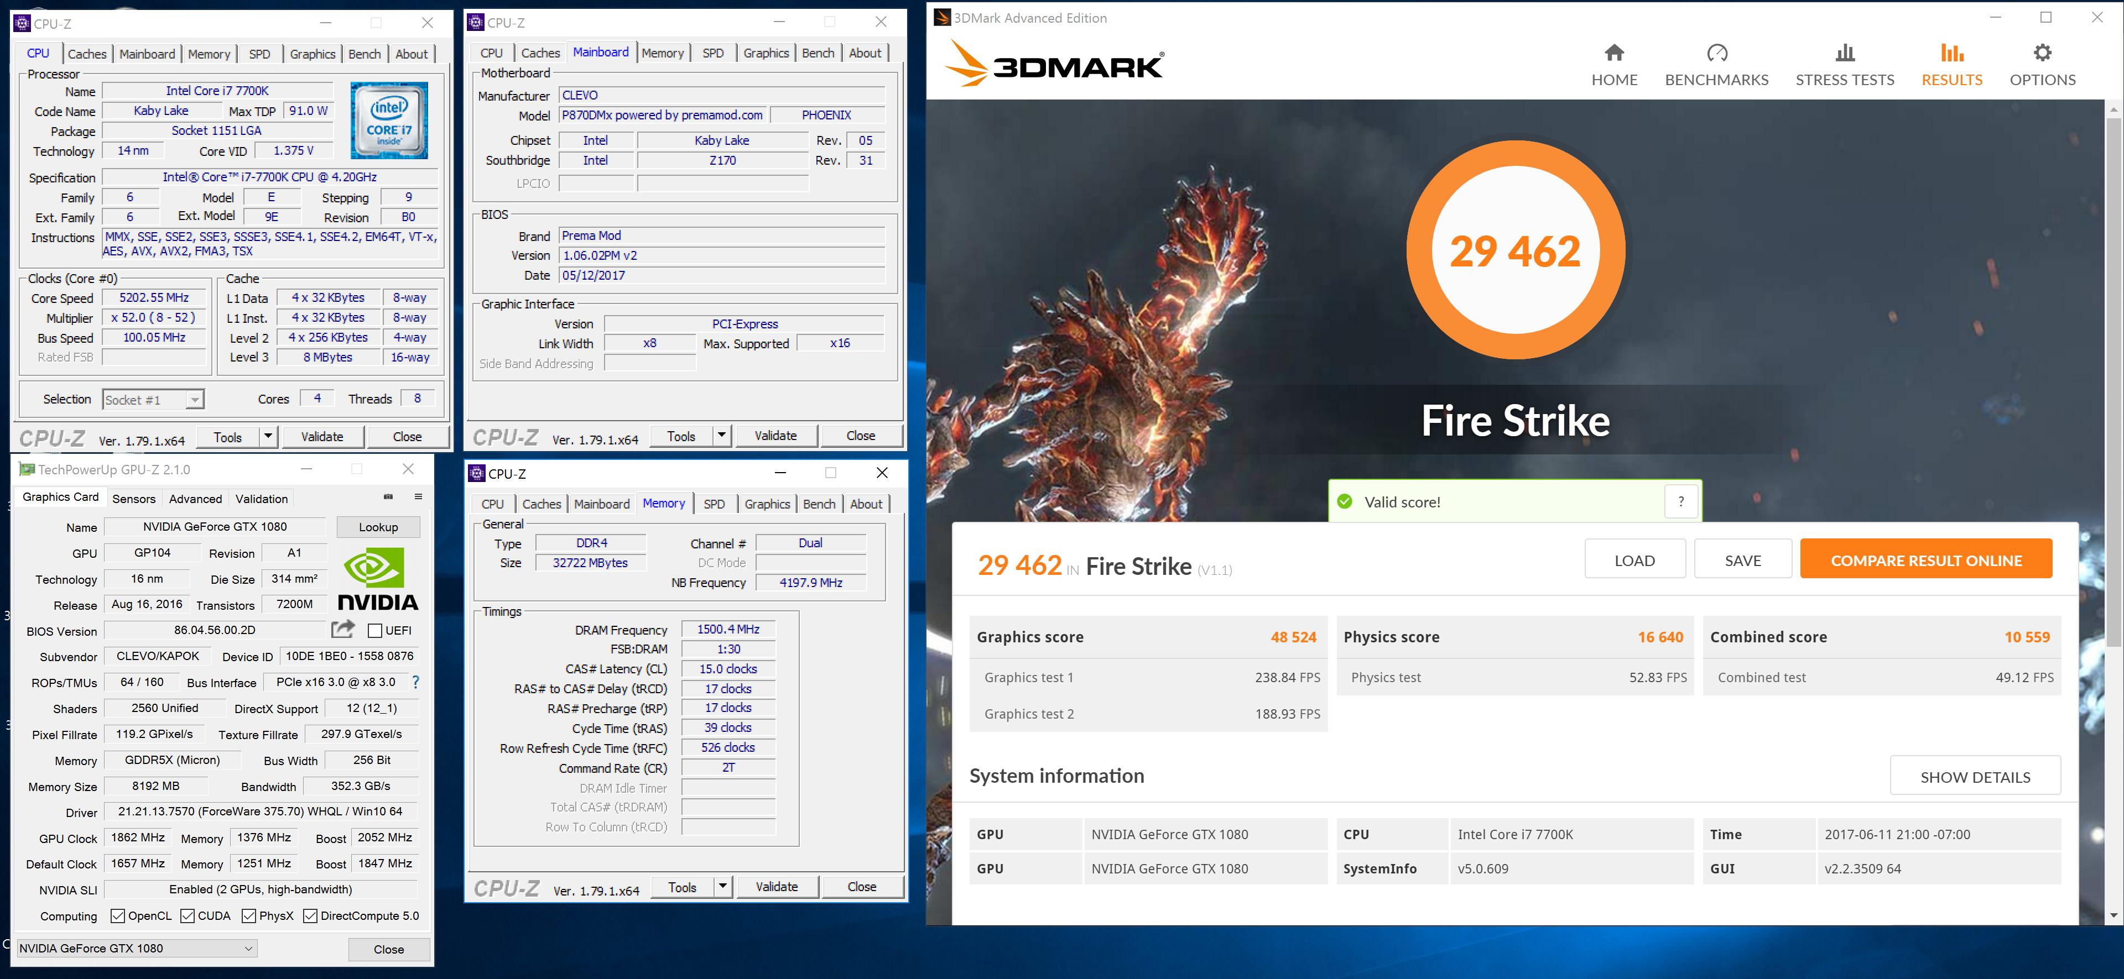Click Compare Result Online button
The image size is (2124, 979).
click(1925, 561)
